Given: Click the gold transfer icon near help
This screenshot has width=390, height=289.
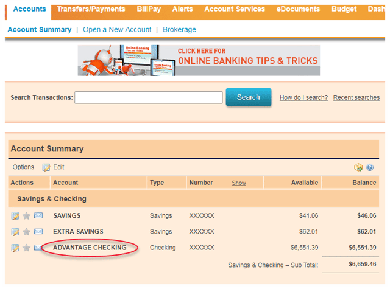Looking at the screenshot, I should click(358, 167).
